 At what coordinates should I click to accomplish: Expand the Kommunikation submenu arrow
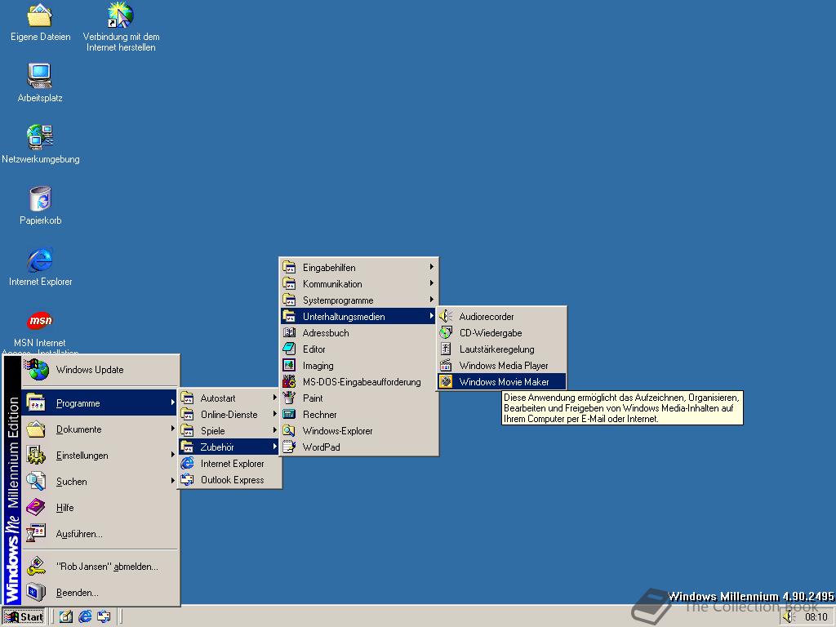coord(432,283)
